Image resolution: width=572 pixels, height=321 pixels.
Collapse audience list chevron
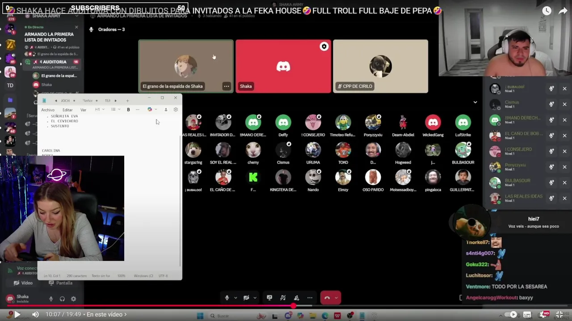(475, 102)
